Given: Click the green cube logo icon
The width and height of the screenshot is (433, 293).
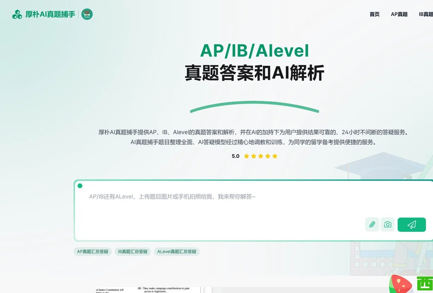Looking at the screenshot, I should point(17,15).
